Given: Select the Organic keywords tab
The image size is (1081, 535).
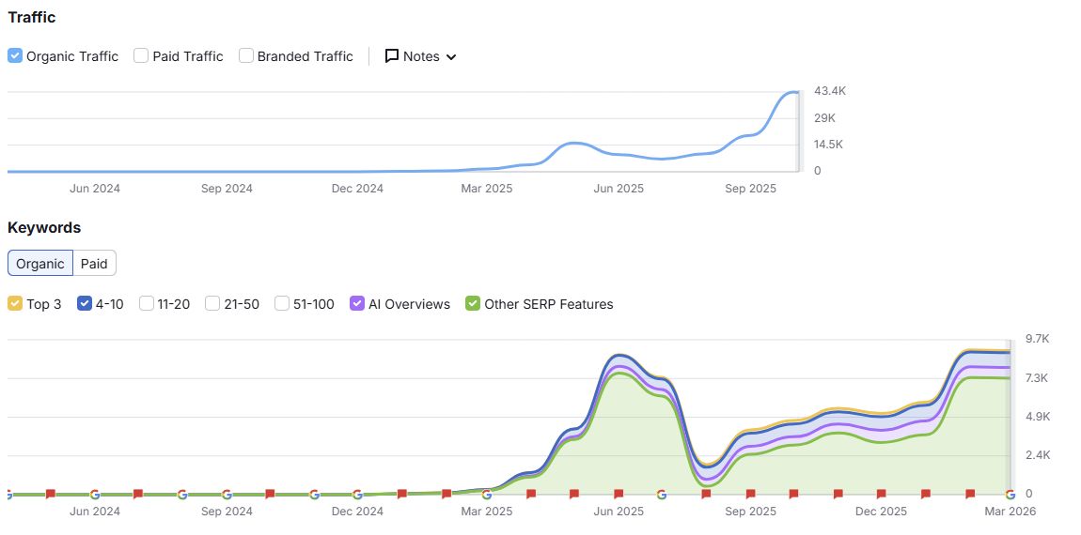Looking at the screenshot, I should (x=40, y=263).
